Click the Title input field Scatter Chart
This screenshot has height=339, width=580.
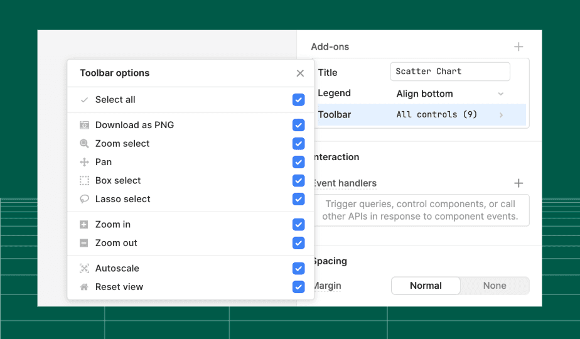pos(449,72)
